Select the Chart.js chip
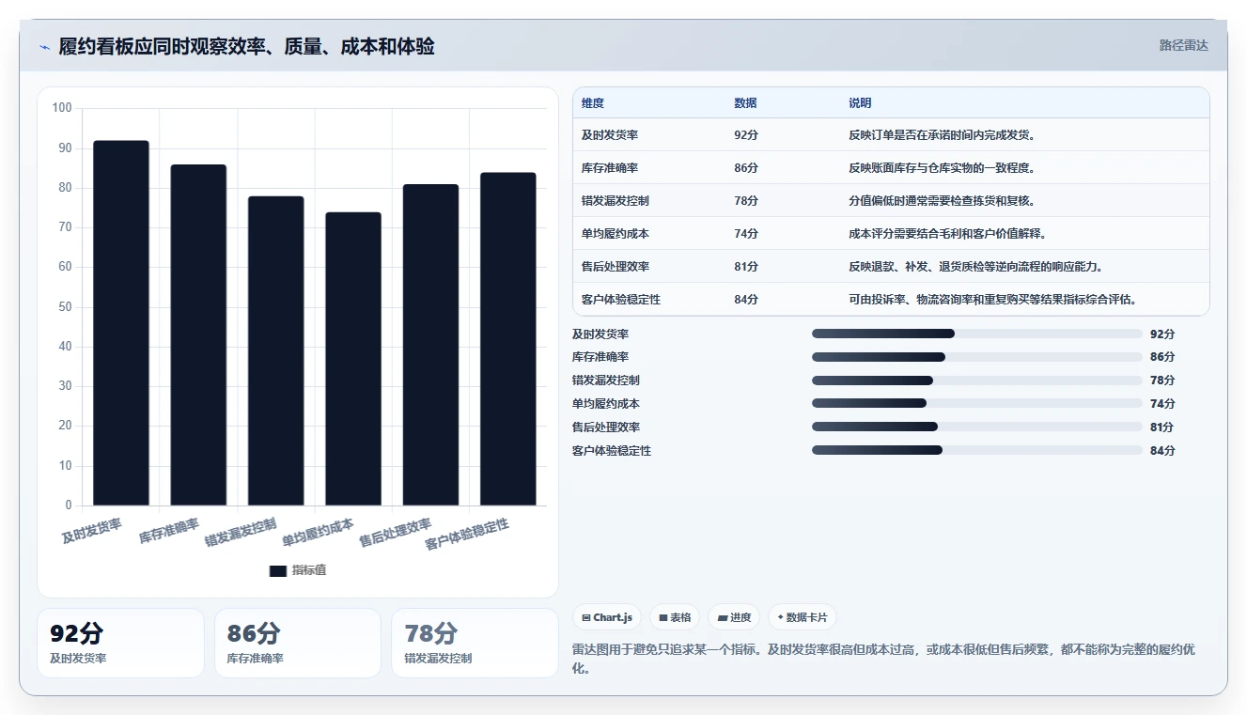 [607, 617]
